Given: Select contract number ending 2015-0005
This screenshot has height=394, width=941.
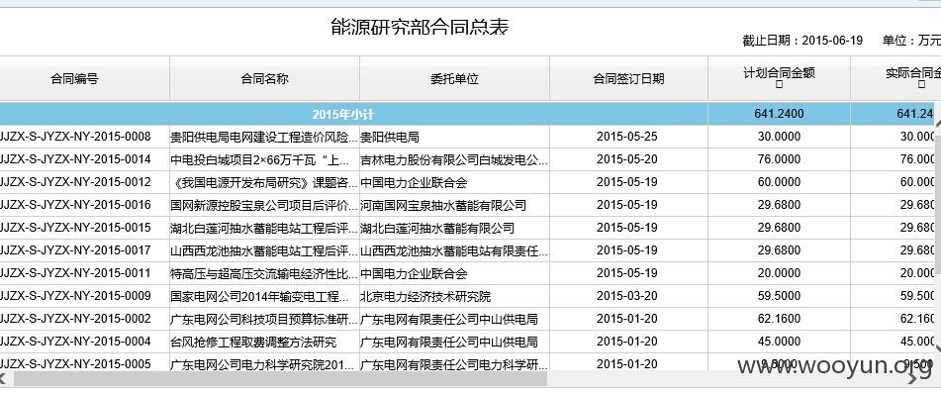Looking at the screenshot, I should coord(75,364).
